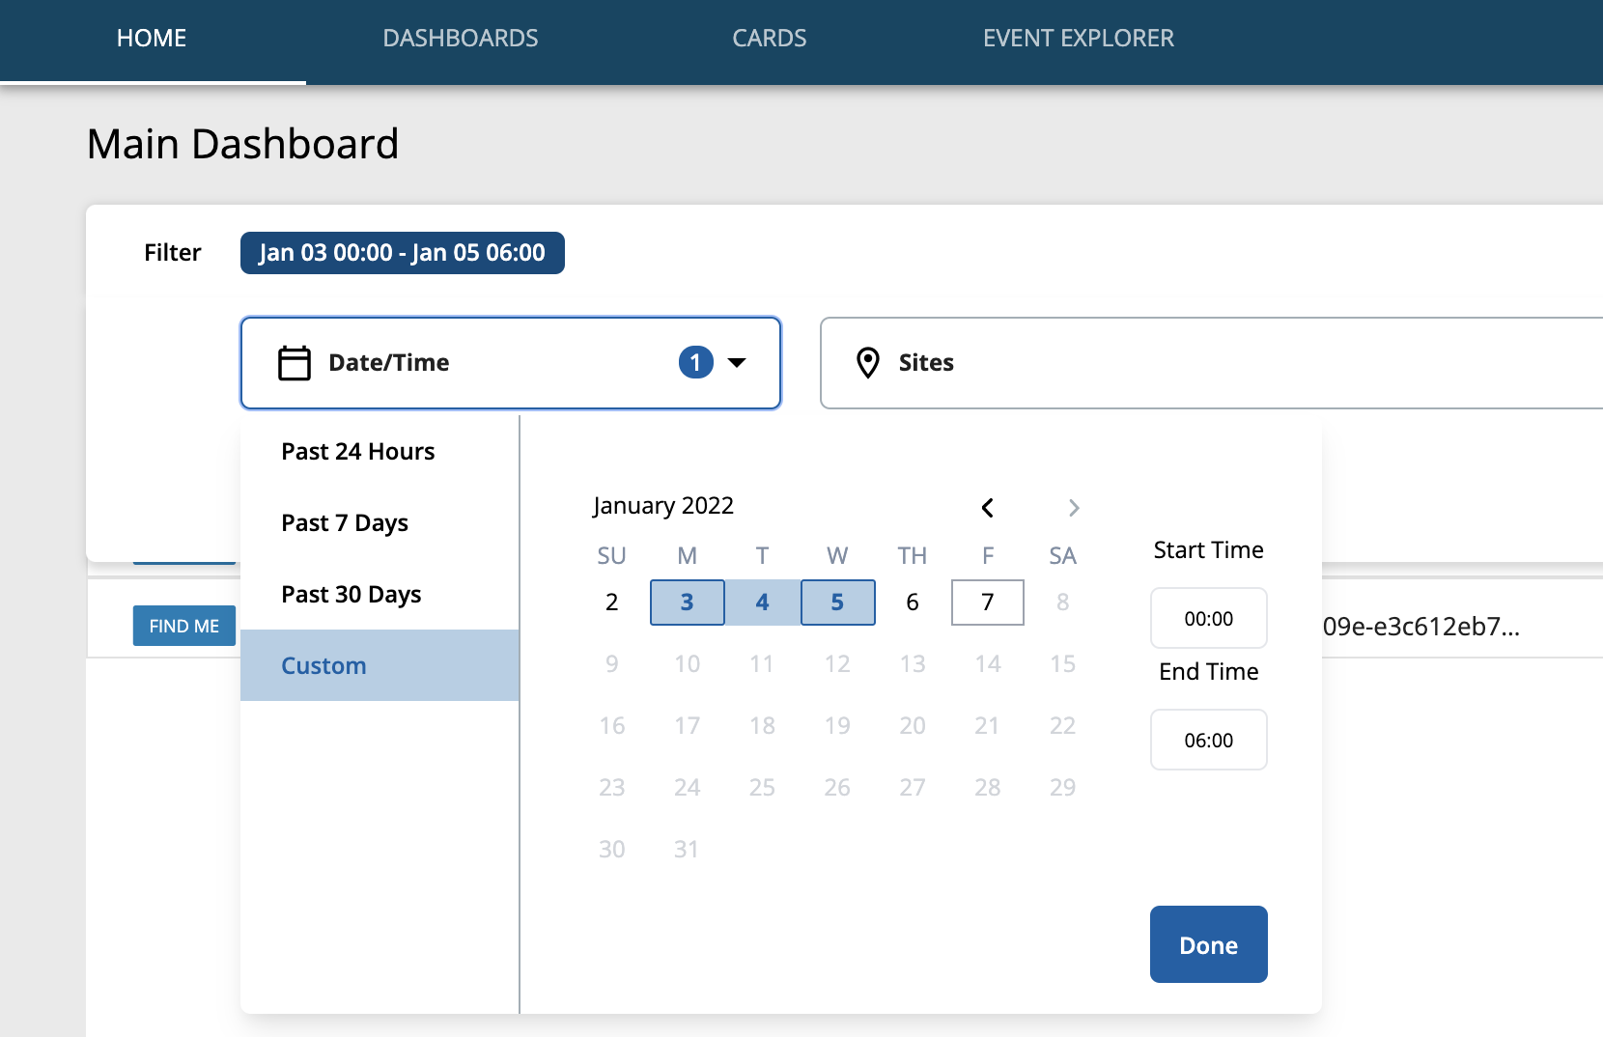Viewport: 1603px width, 1037px height.
Task: Go to next month in calendar
Action: click(1074, 507)
